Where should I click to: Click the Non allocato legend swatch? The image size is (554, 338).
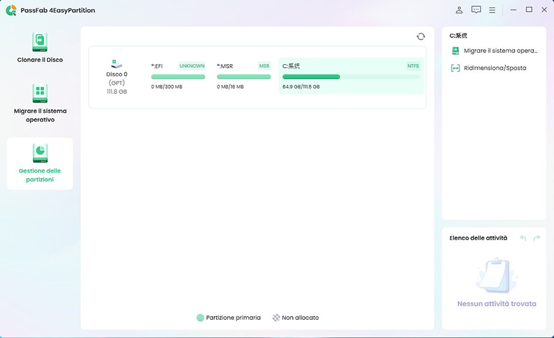(x=277, y=318)
